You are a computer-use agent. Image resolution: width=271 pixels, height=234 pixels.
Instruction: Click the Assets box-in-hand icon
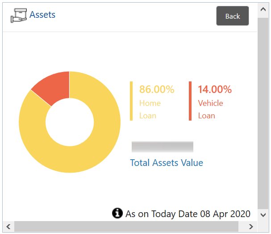tap(18, 16)
